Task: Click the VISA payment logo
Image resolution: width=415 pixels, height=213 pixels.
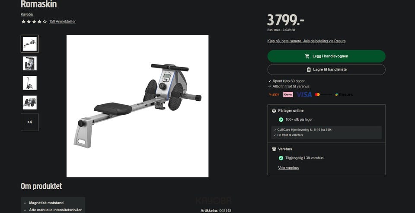Action: [304, 94]
